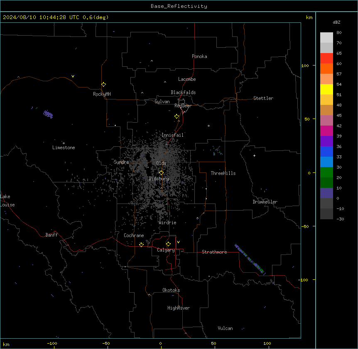Click the RockyMH label

click(102, 94)
